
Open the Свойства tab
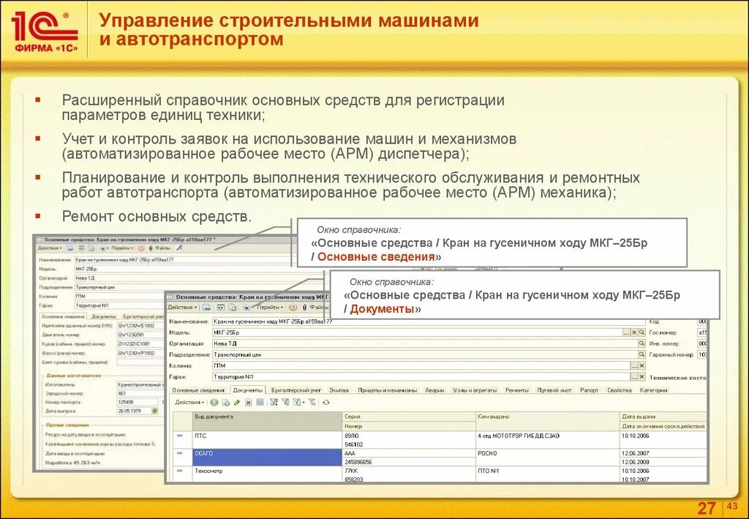click(x=620, y=390)
